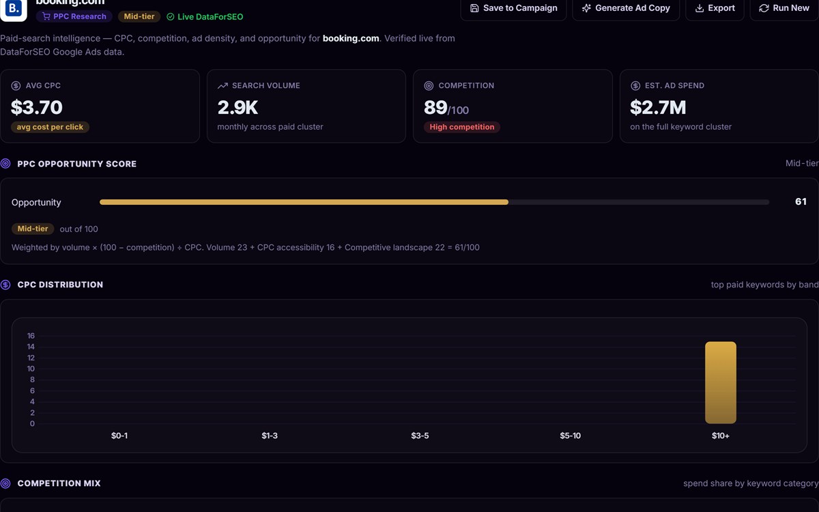Click the Generate Ad Copy button
The height and width of the screenshot is (512, 819).
click(626, 8)
